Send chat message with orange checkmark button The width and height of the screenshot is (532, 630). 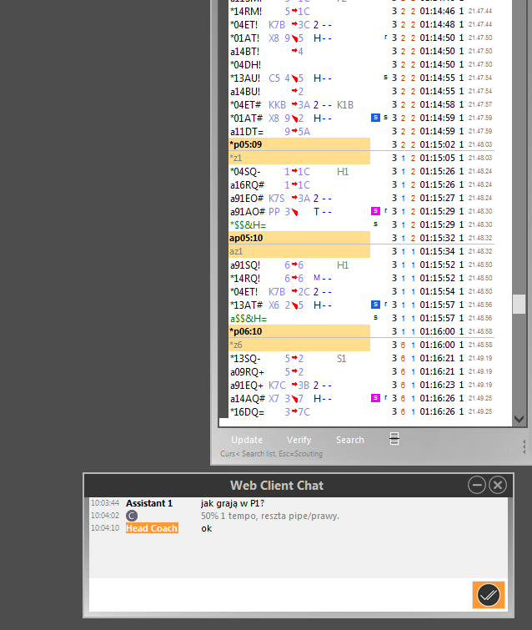pyautogui.click(x=488, y=595)
